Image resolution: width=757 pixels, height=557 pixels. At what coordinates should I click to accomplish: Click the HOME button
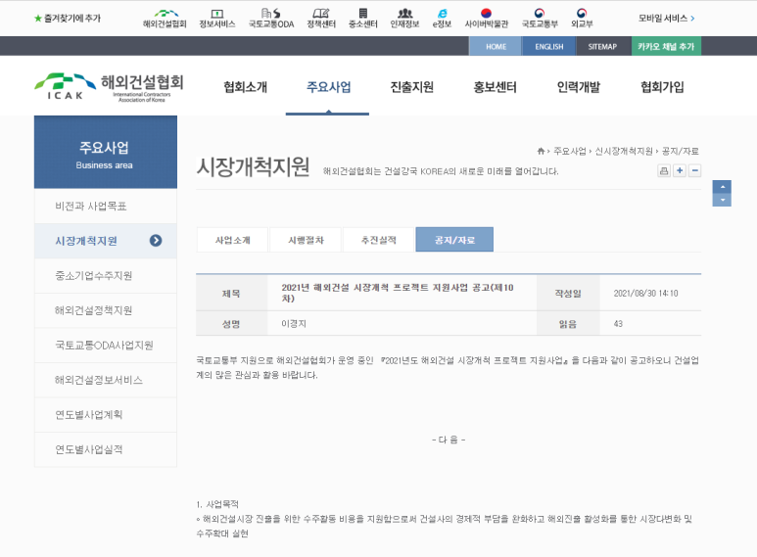click(x=496, y=46)
